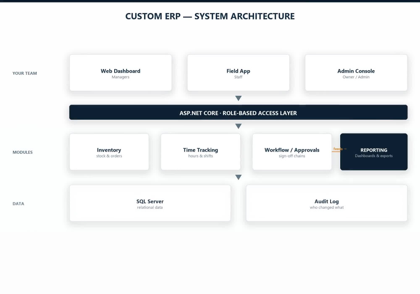Select the Field App card
The height and width of the screenshot is (294, 420).
click(239, 73)
